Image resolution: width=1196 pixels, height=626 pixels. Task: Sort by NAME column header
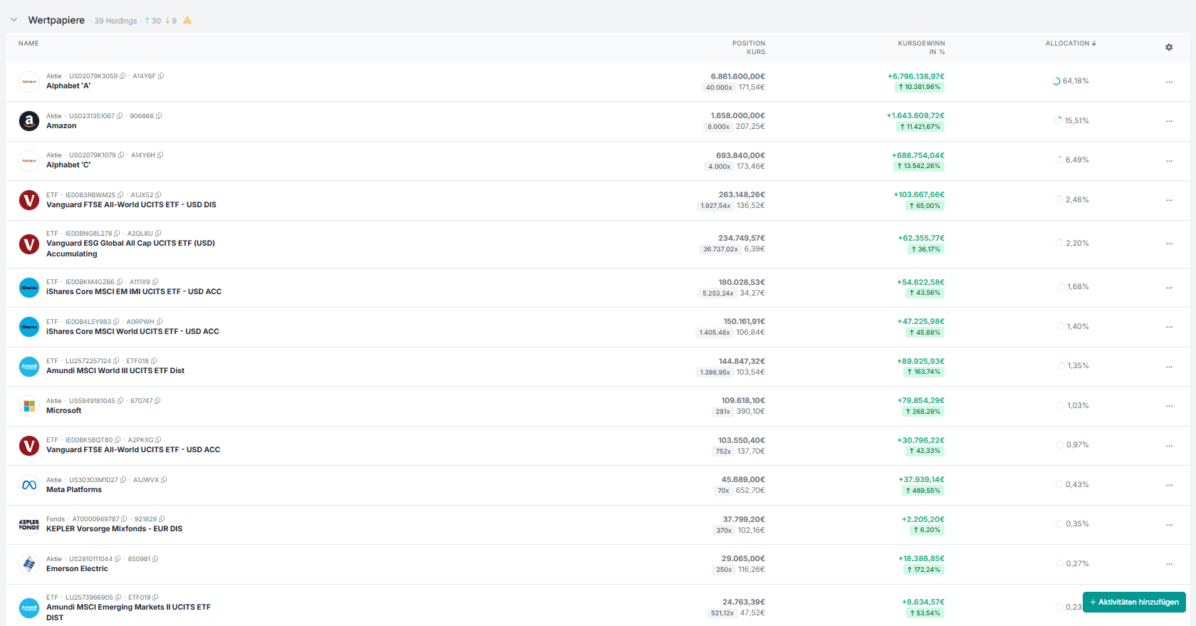click(28, 43)
